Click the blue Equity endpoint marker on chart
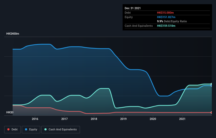The height and width of the screenshot is (138, 216). [212, 86]
